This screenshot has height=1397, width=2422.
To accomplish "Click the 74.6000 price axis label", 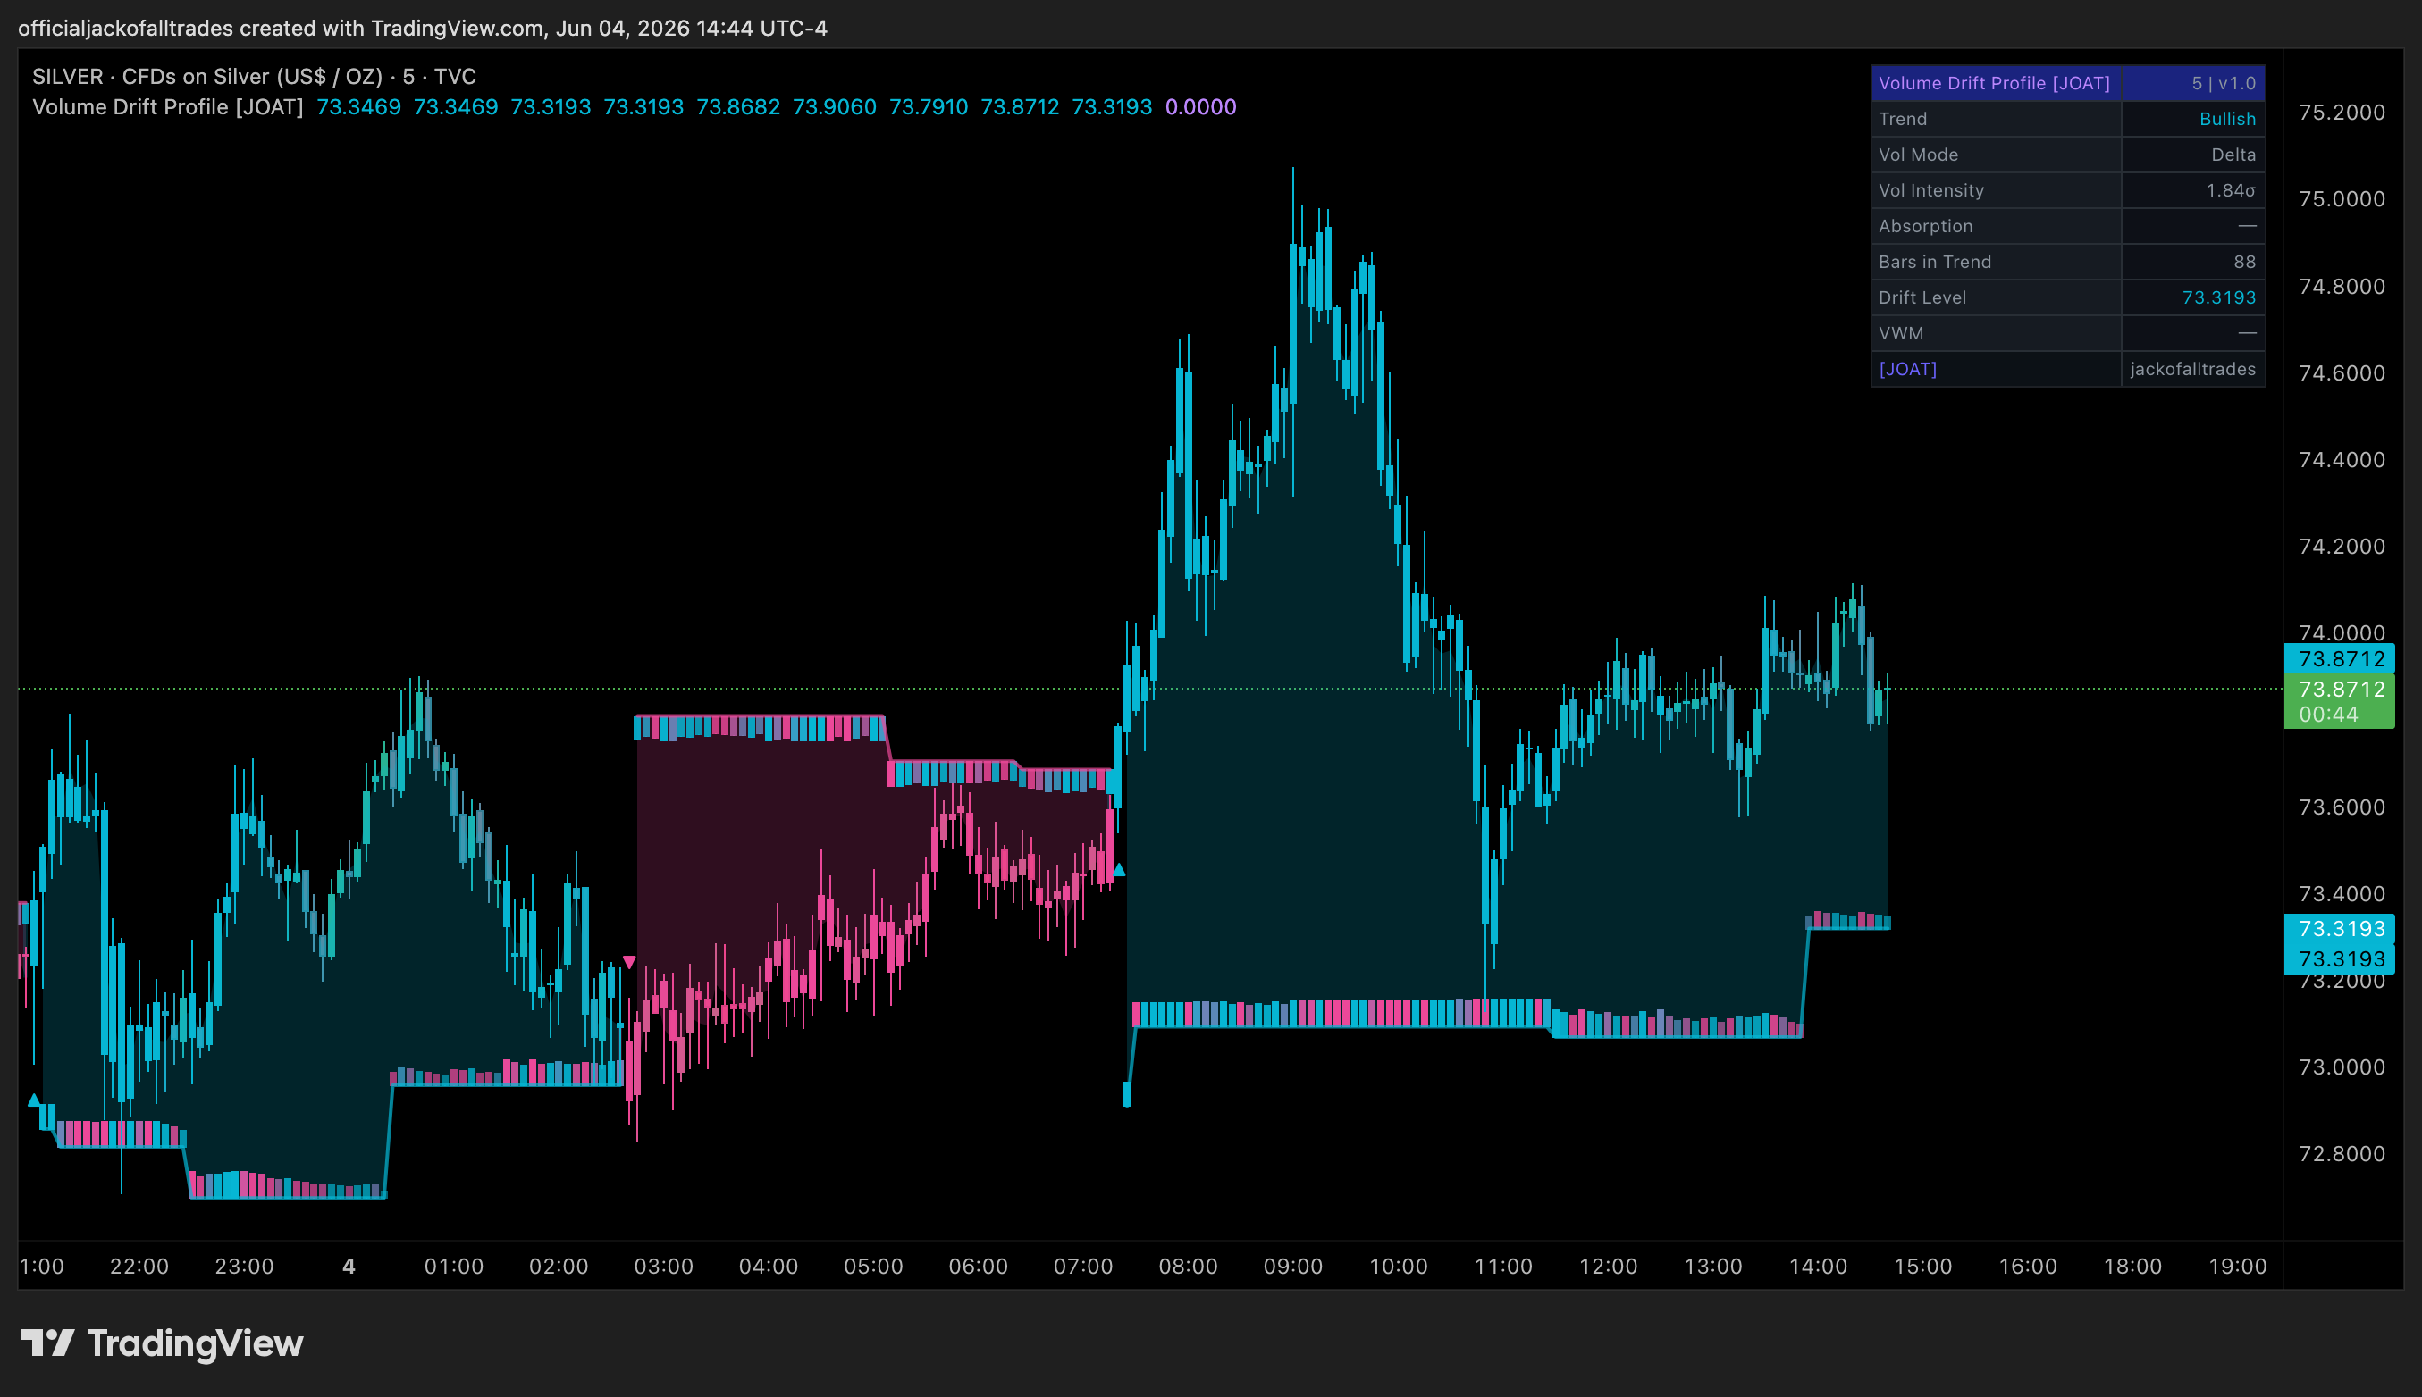I will [2342, 373].
